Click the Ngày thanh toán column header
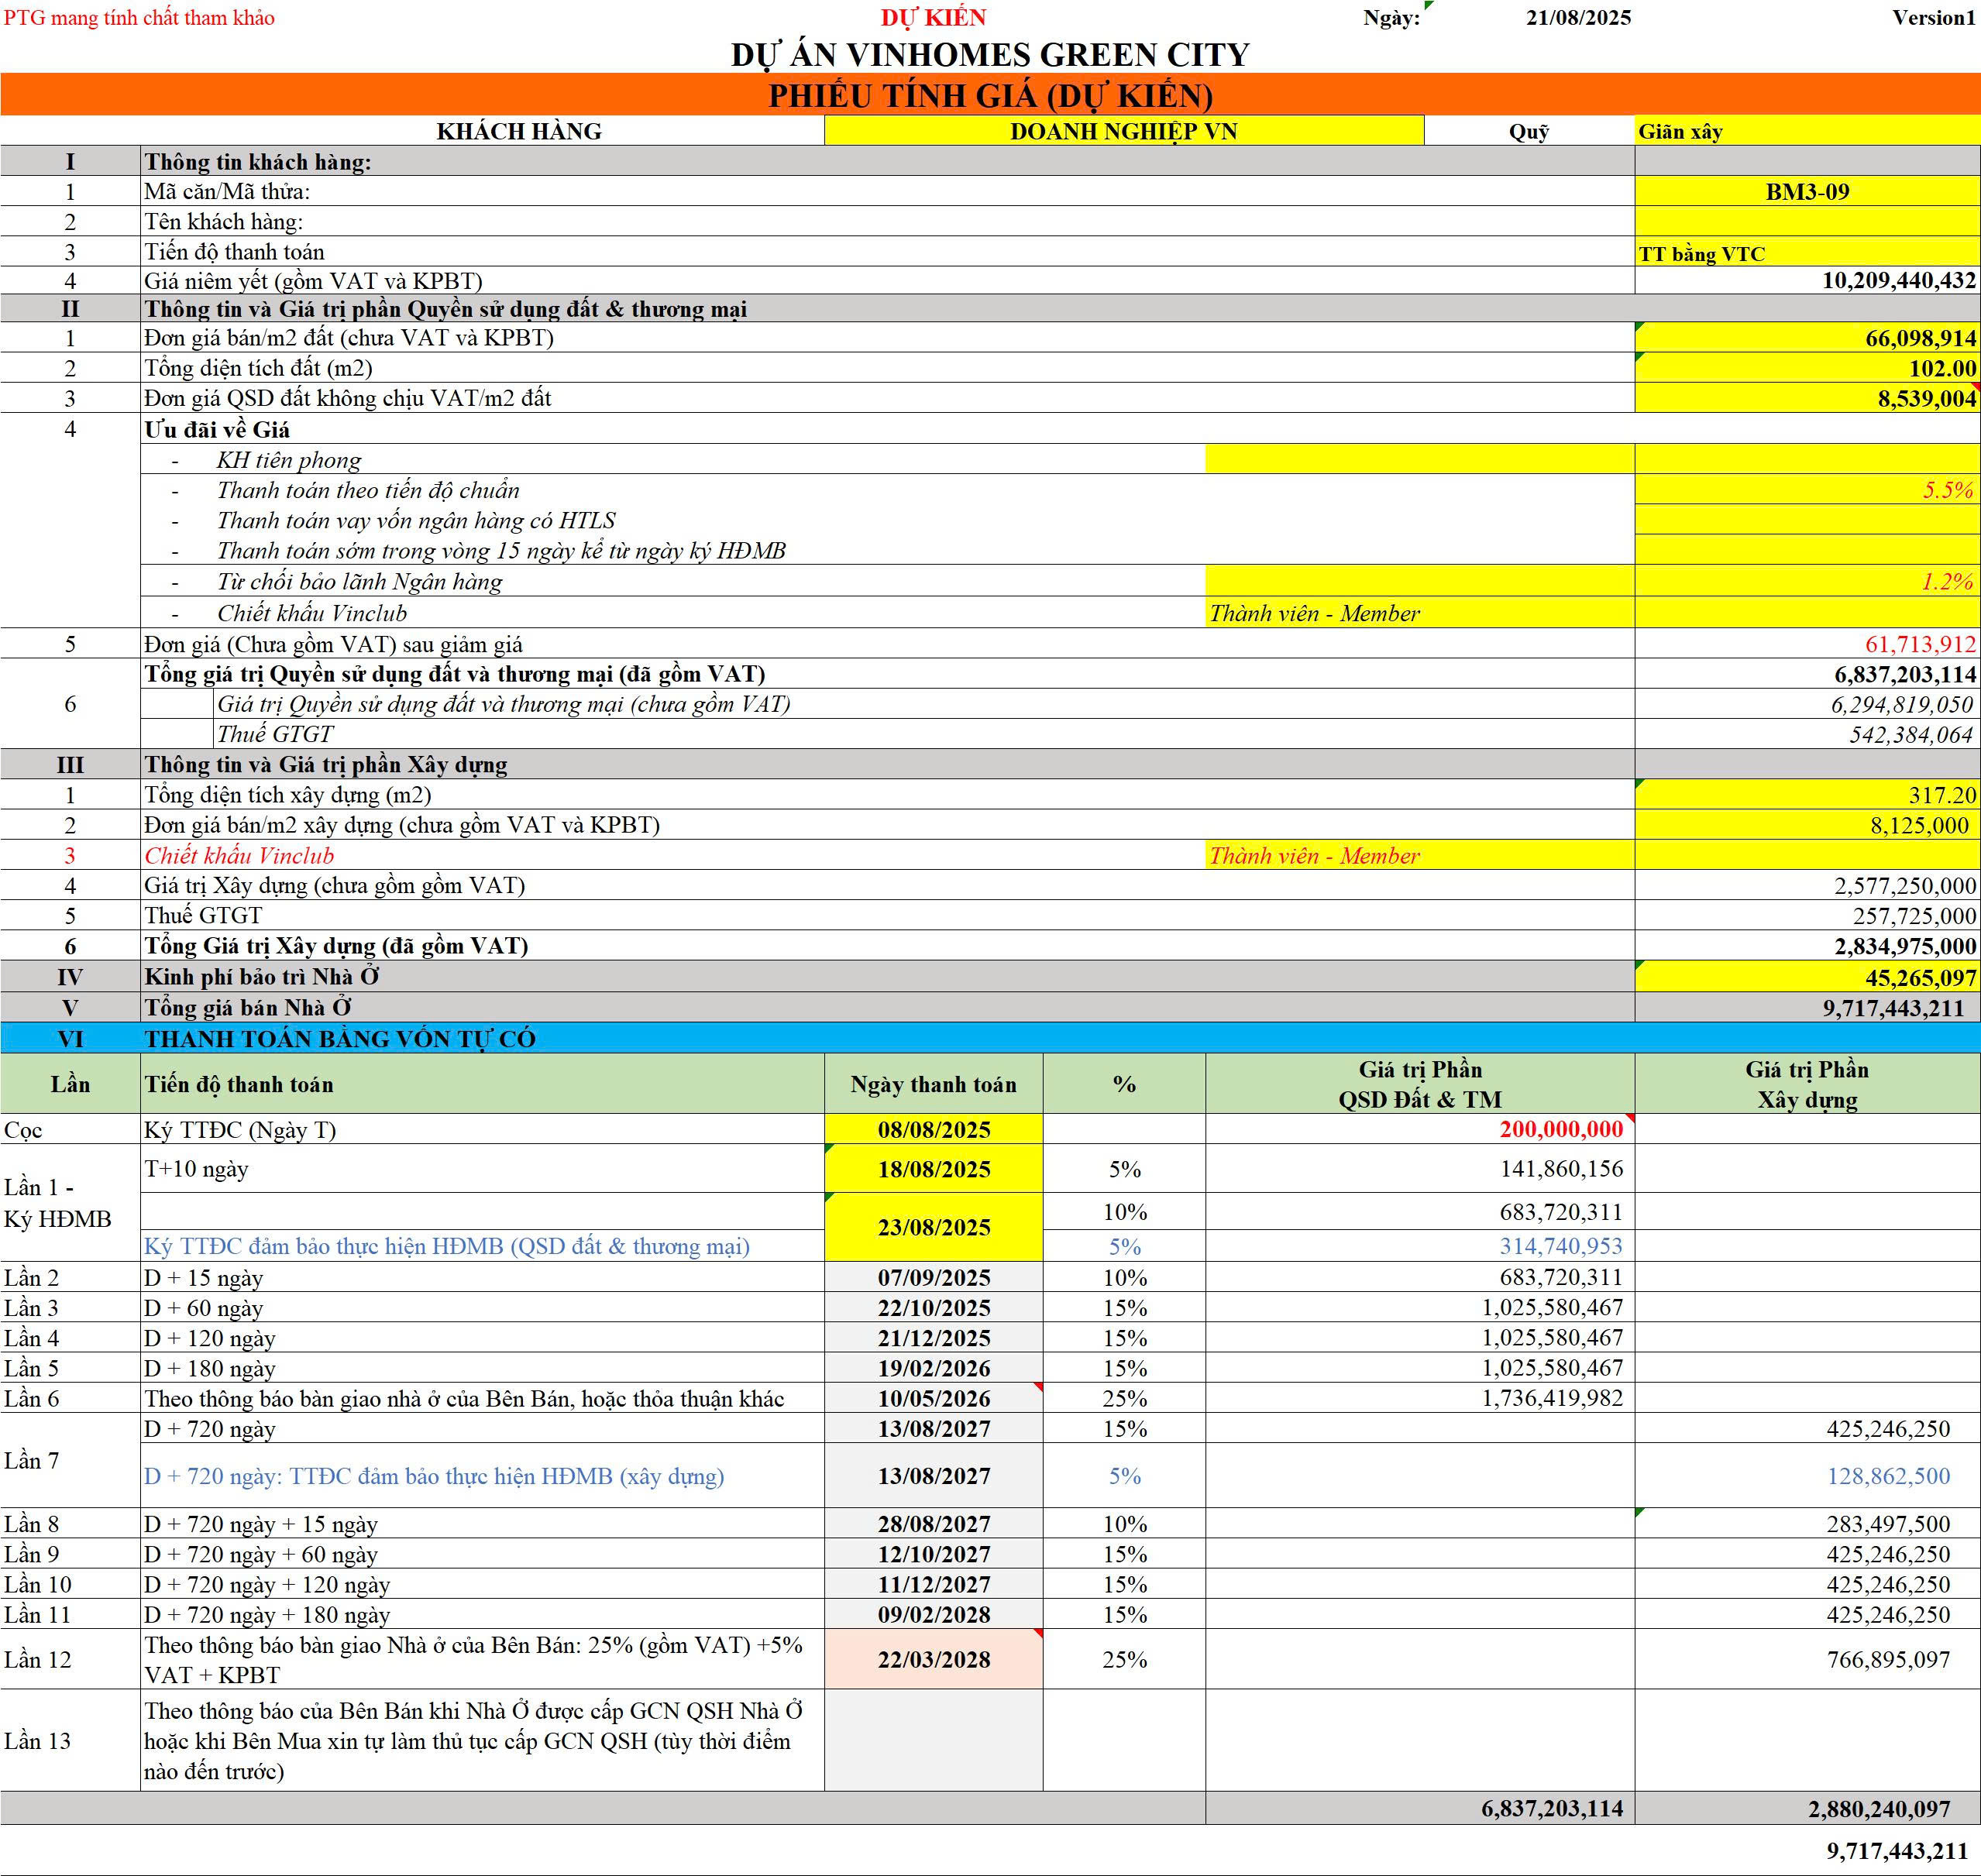The image size is (1981, 1876). [934, 1084]
